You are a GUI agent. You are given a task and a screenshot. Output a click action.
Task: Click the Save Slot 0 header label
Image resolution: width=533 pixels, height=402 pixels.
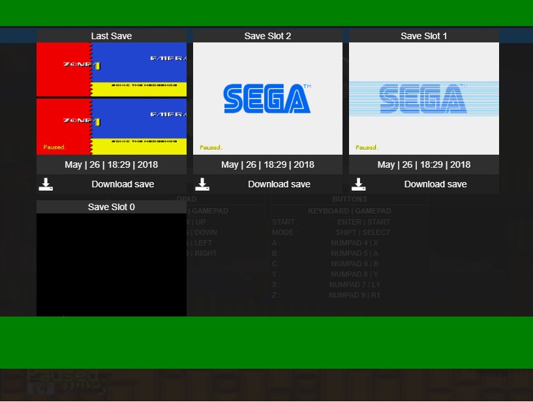[112, 207]
